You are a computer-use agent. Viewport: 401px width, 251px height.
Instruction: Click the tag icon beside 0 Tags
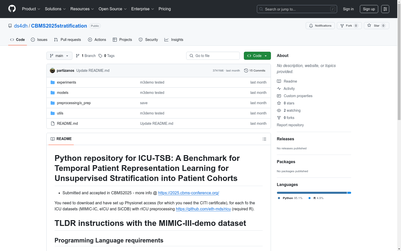(x=100, y=56)
